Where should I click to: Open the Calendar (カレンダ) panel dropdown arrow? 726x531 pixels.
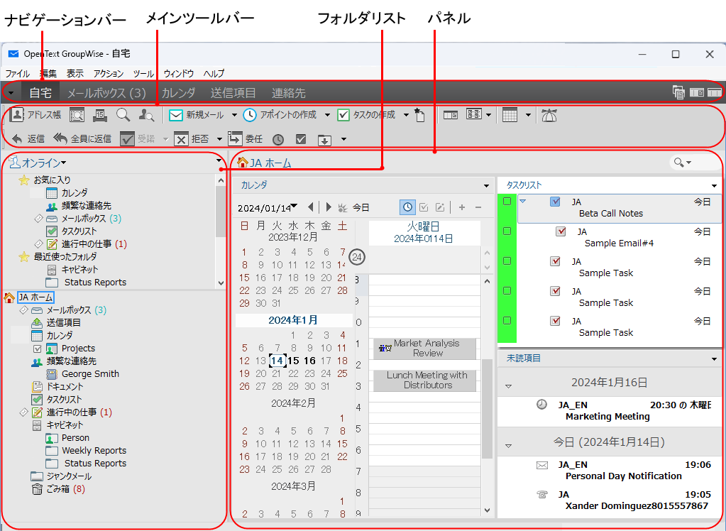pyautogui.click(x=486, y=186)
